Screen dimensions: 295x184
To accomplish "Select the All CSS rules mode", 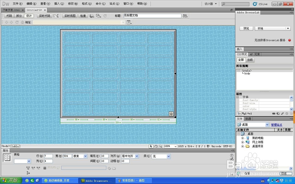I will coord(241,60).
